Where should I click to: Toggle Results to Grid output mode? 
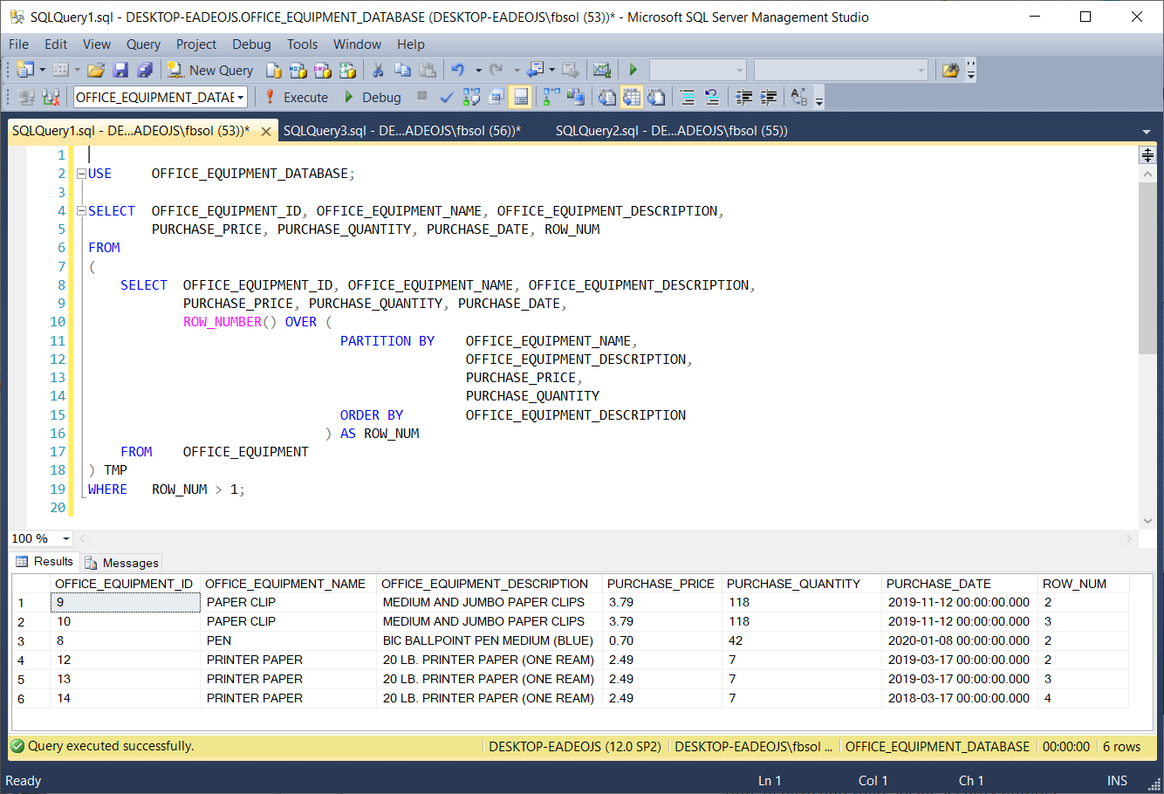click(x=632, y=97)
